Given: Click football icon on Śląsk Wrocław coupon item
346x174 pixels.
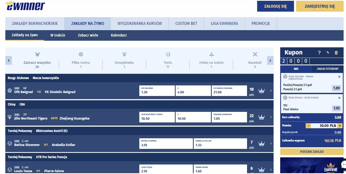Looking at the screenshot, I should point(285,77).
